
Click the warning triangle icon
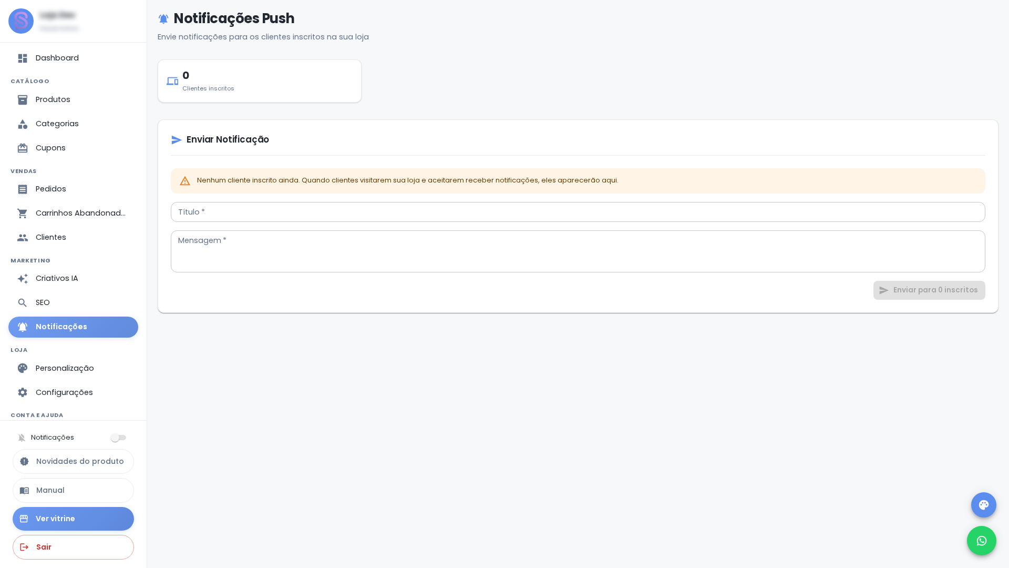(x=185, y=181)
